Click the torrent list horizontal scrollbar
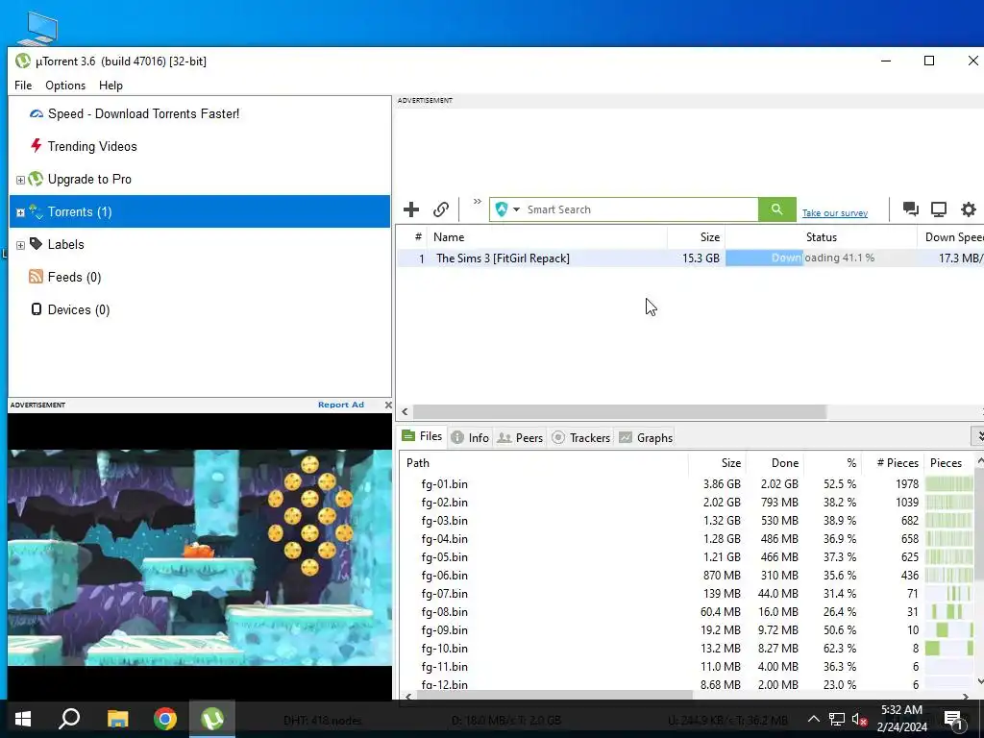This screenshot has height=738, width=984. tap(620, 411)
